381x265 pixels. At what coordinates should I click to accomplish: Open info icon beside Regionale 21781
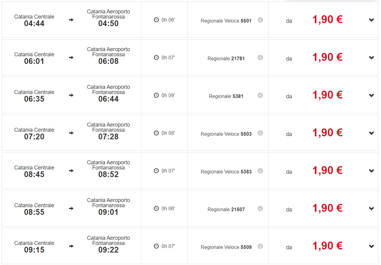260,58
